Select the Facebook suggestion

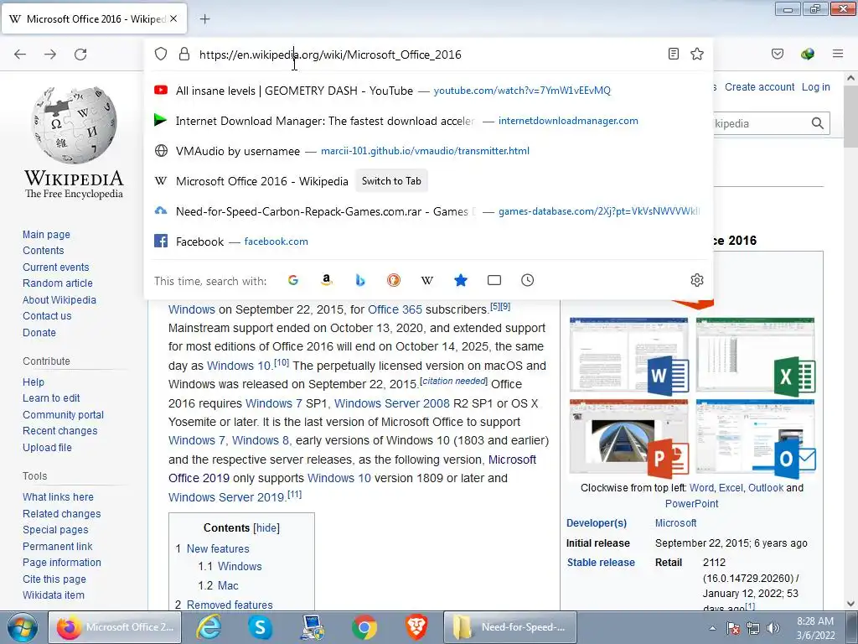point(429,241)
